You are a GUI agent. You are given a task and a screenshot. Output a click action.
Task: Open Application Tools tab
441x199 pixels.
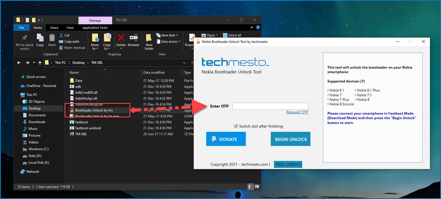point(95,28)
